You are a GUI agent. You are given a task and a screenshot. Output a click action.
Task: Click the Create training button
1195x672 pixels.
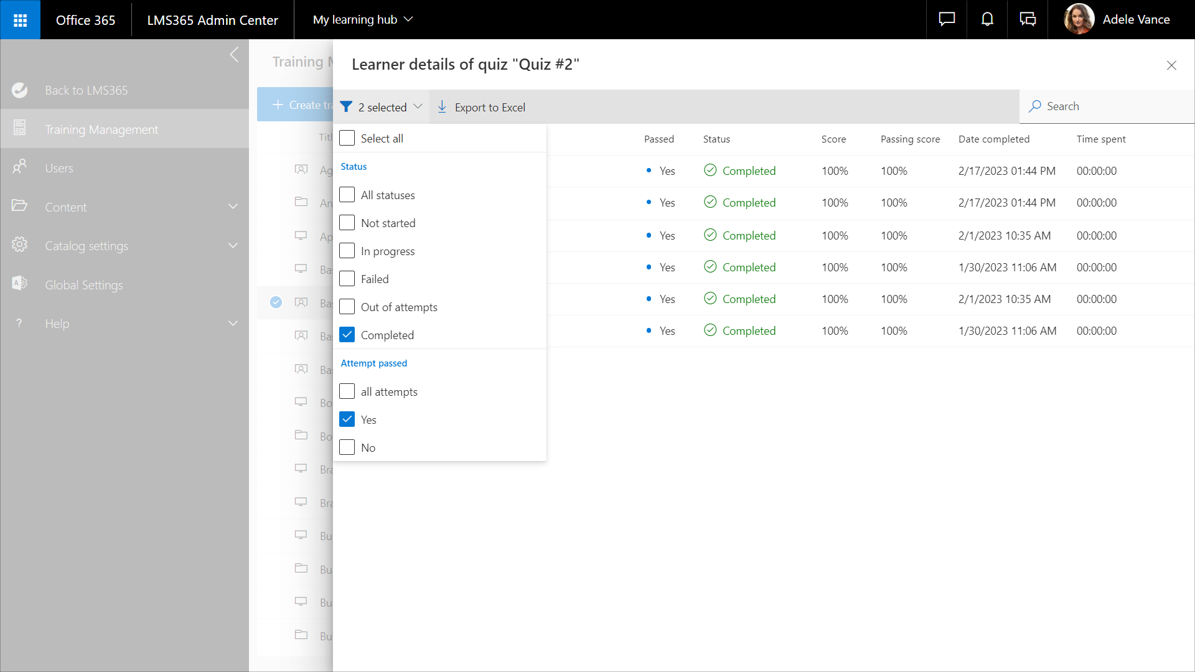296,105
